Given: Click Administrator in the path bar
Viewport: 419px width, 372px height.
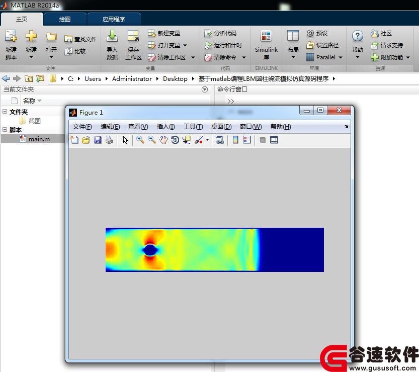Looking at the screenshot, I should (x=132, y=79).
